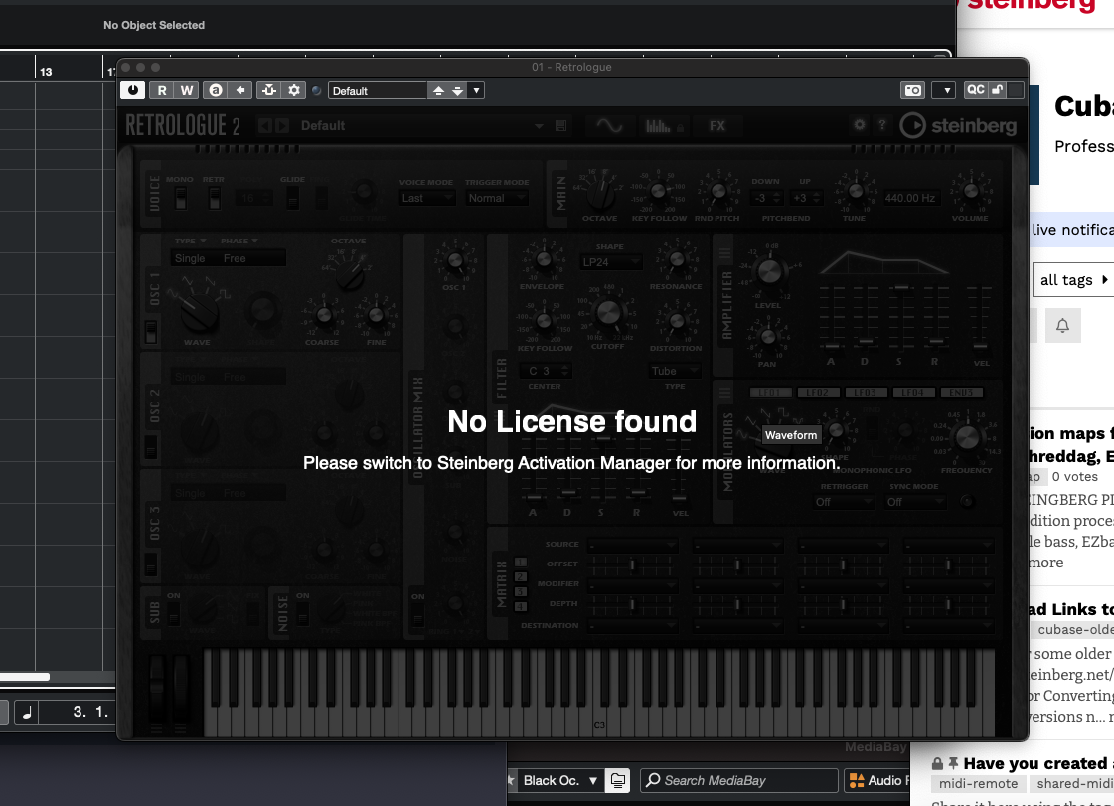Toggle the OSC 1 on/off switch
The height and width of the screenshot is (806, 1114).
click(151, 332)
